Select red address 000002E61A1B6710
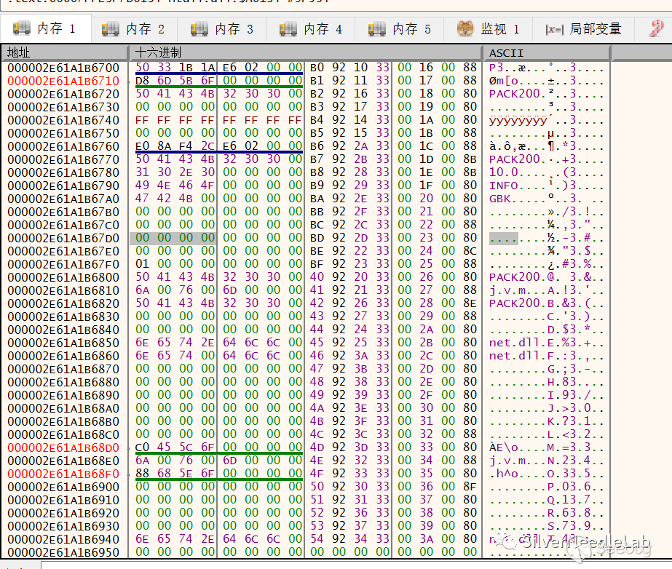This screenshot has width=672, height=569. (63, 81)
